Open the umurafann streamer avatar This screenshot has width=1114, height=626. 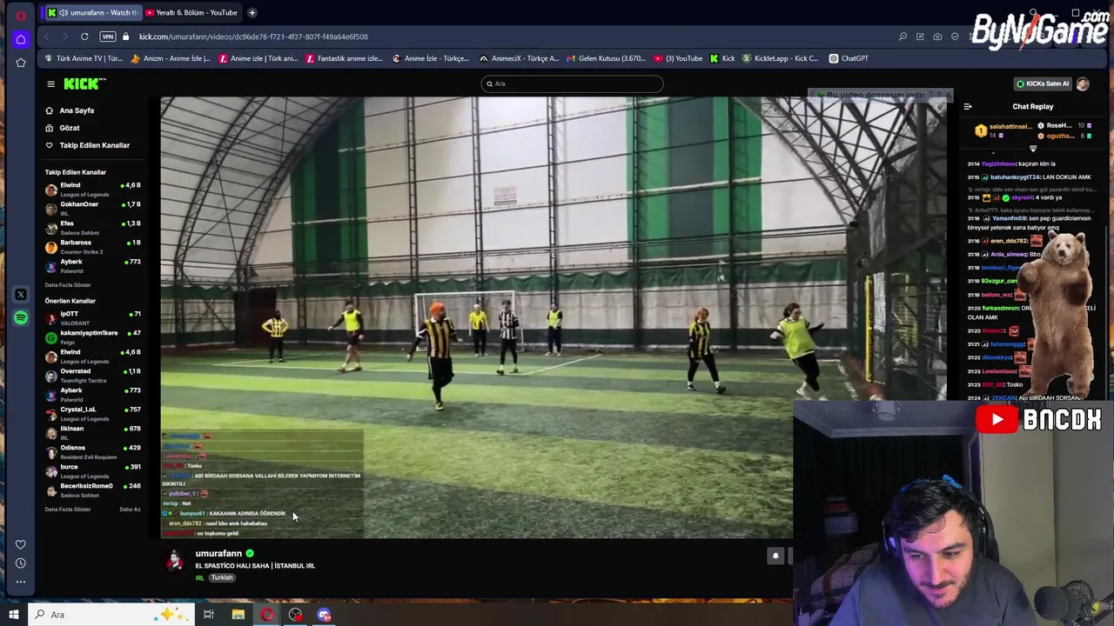pos(175,561)
